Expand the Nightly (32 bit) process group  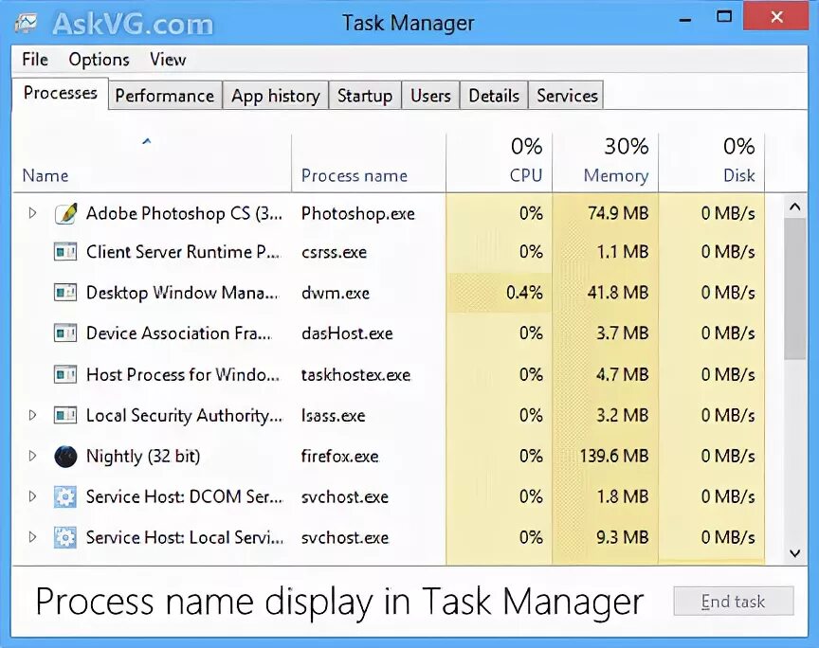(32, 456)
